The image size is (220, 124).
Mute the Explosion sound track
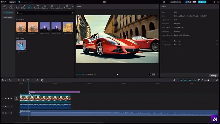point(11,113)
